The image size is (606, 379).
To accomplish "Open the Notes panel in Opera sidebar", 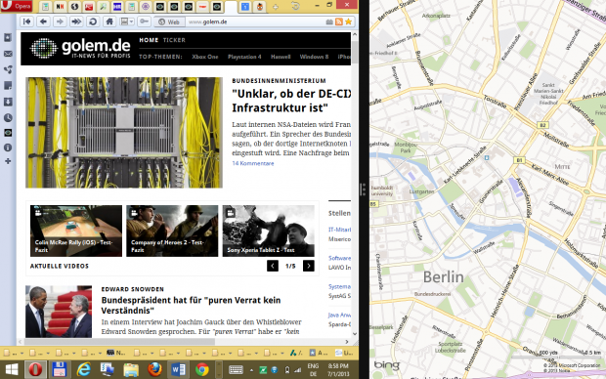I will 8,85.
